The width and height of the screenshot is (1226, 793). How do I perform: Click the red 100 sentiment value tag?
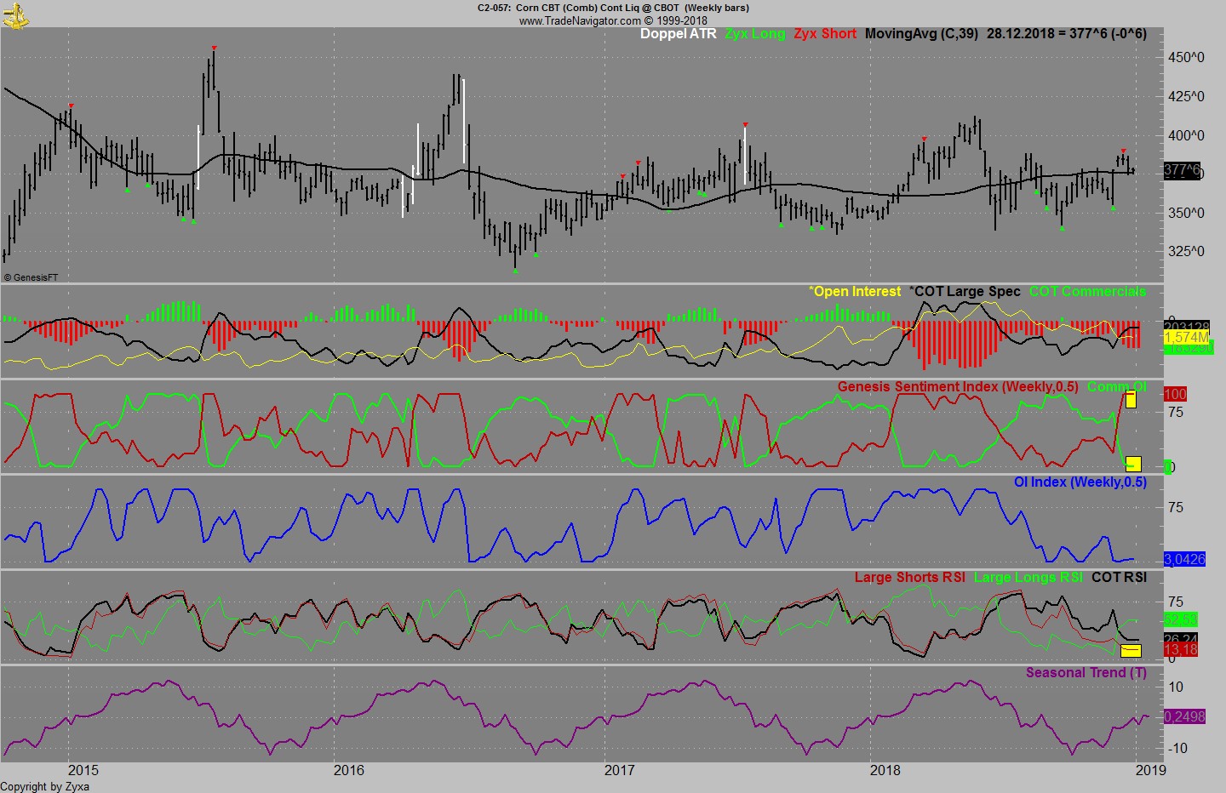[x=1175, y=394]
